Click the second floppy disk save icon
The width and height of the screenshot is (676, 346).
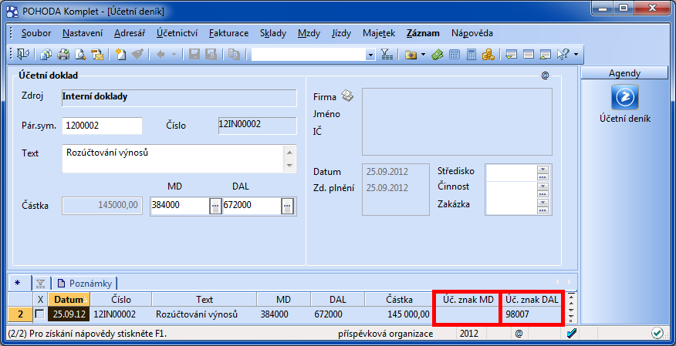pyautogui.click(x=211, y=55)
